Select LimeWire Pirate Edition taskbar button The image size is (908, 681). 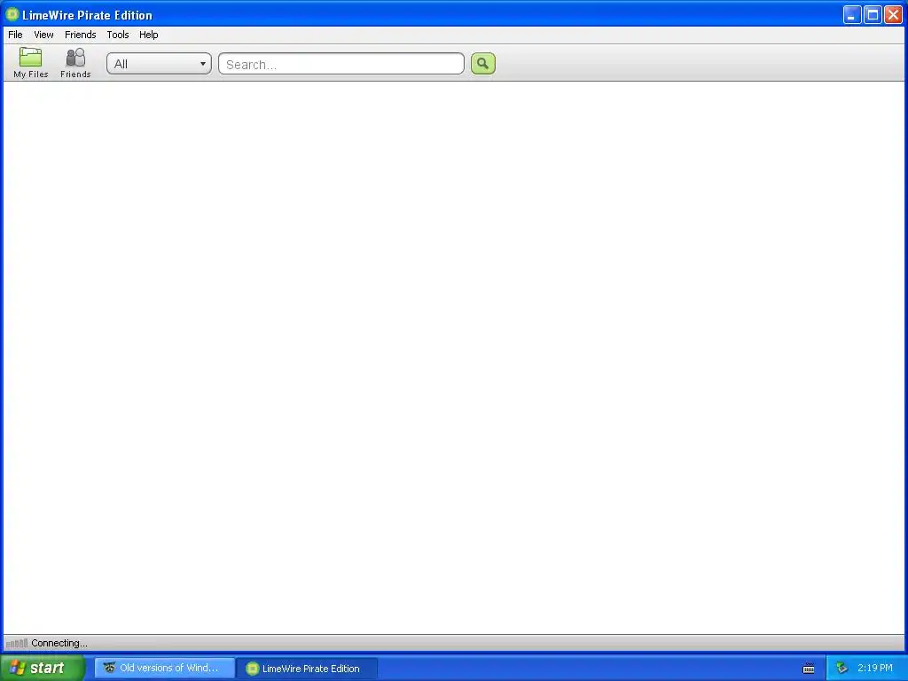coord(308,669)
